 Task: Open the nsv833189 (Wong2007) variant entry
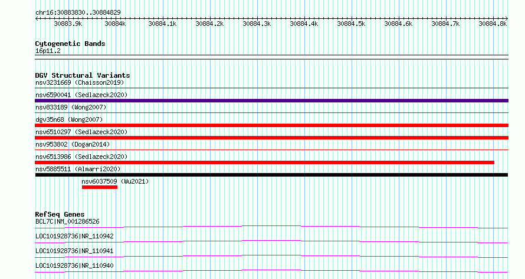[x=71, y=107]
